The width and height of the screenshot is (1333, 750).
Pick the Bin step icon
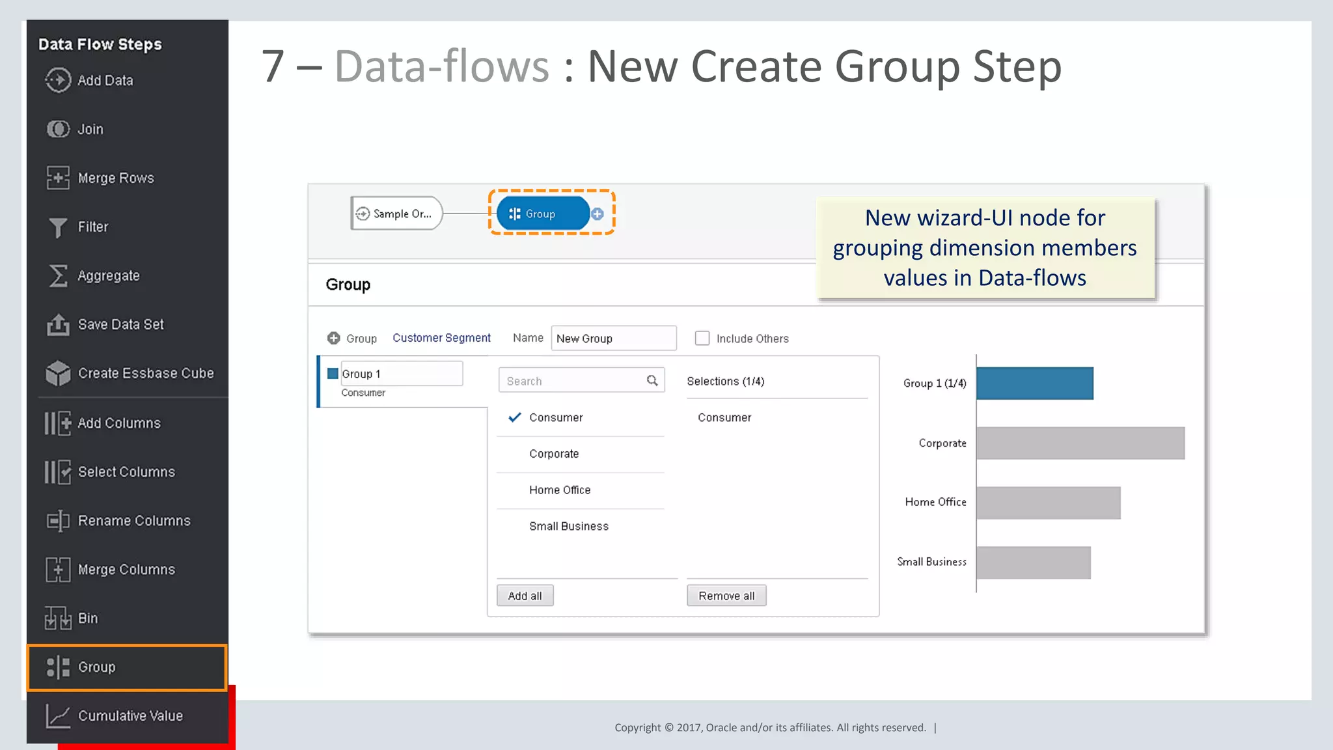coord(58,618)
